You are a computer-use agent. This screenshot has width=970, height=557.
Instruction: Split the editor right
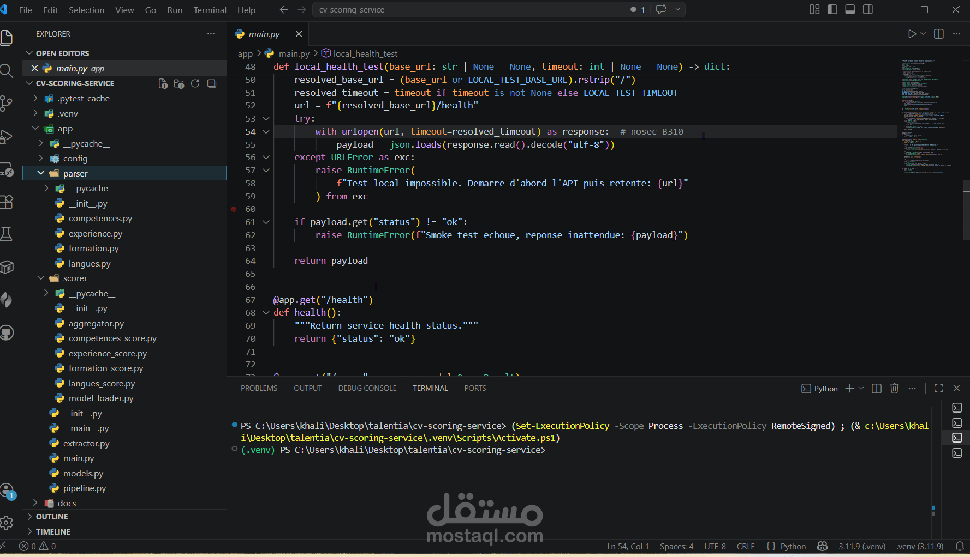pos(939,34)
